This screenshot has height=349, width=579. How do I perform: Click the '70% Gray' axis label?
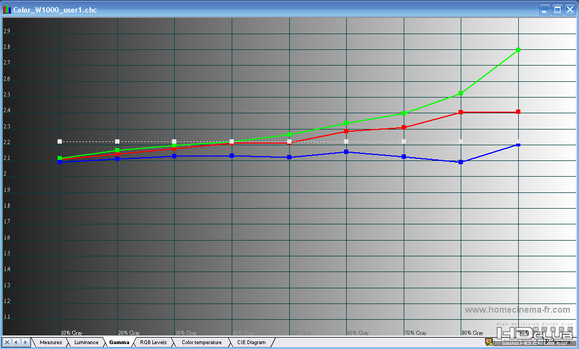(x=416, y=333)
